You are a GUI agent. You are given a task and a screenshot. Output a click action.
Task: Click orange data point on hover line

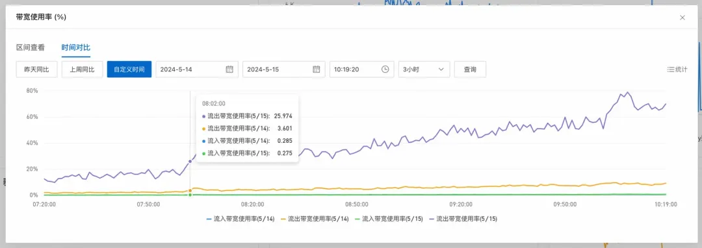tap(190, 191)
